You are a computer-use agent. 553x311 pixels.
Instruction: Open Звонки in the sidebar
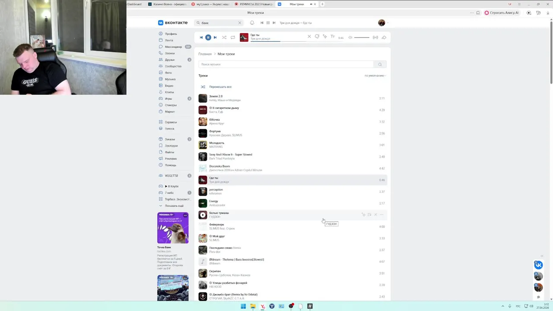(170, 53)
